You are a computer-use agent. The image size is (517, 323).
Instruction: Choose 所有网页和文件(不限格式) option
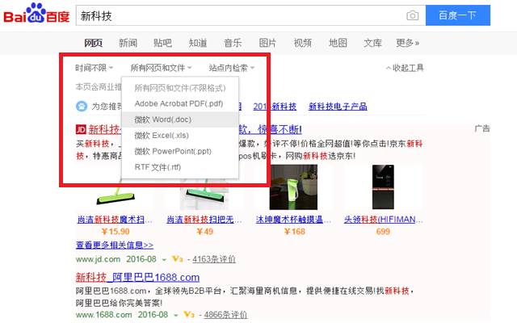click(x=180, y=88)
